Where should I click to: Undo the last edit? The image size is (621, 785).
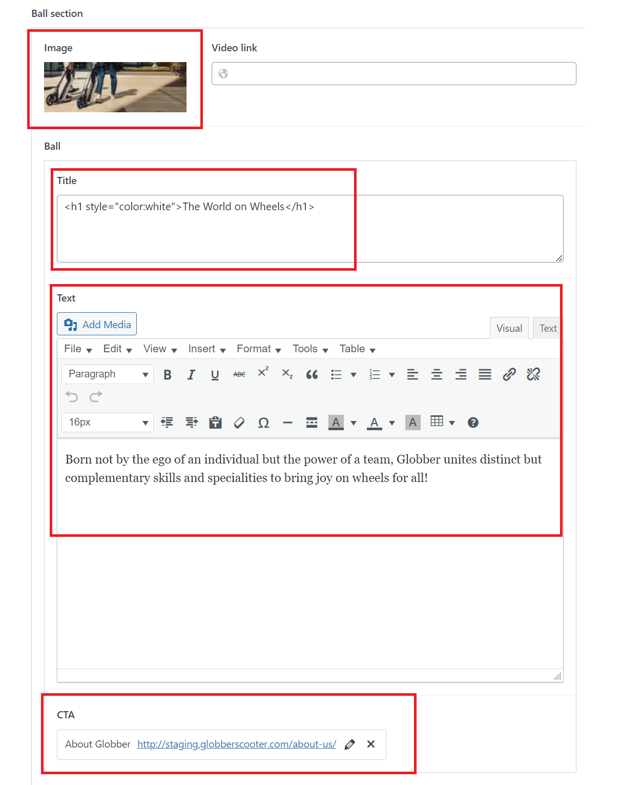click(72, 396)
